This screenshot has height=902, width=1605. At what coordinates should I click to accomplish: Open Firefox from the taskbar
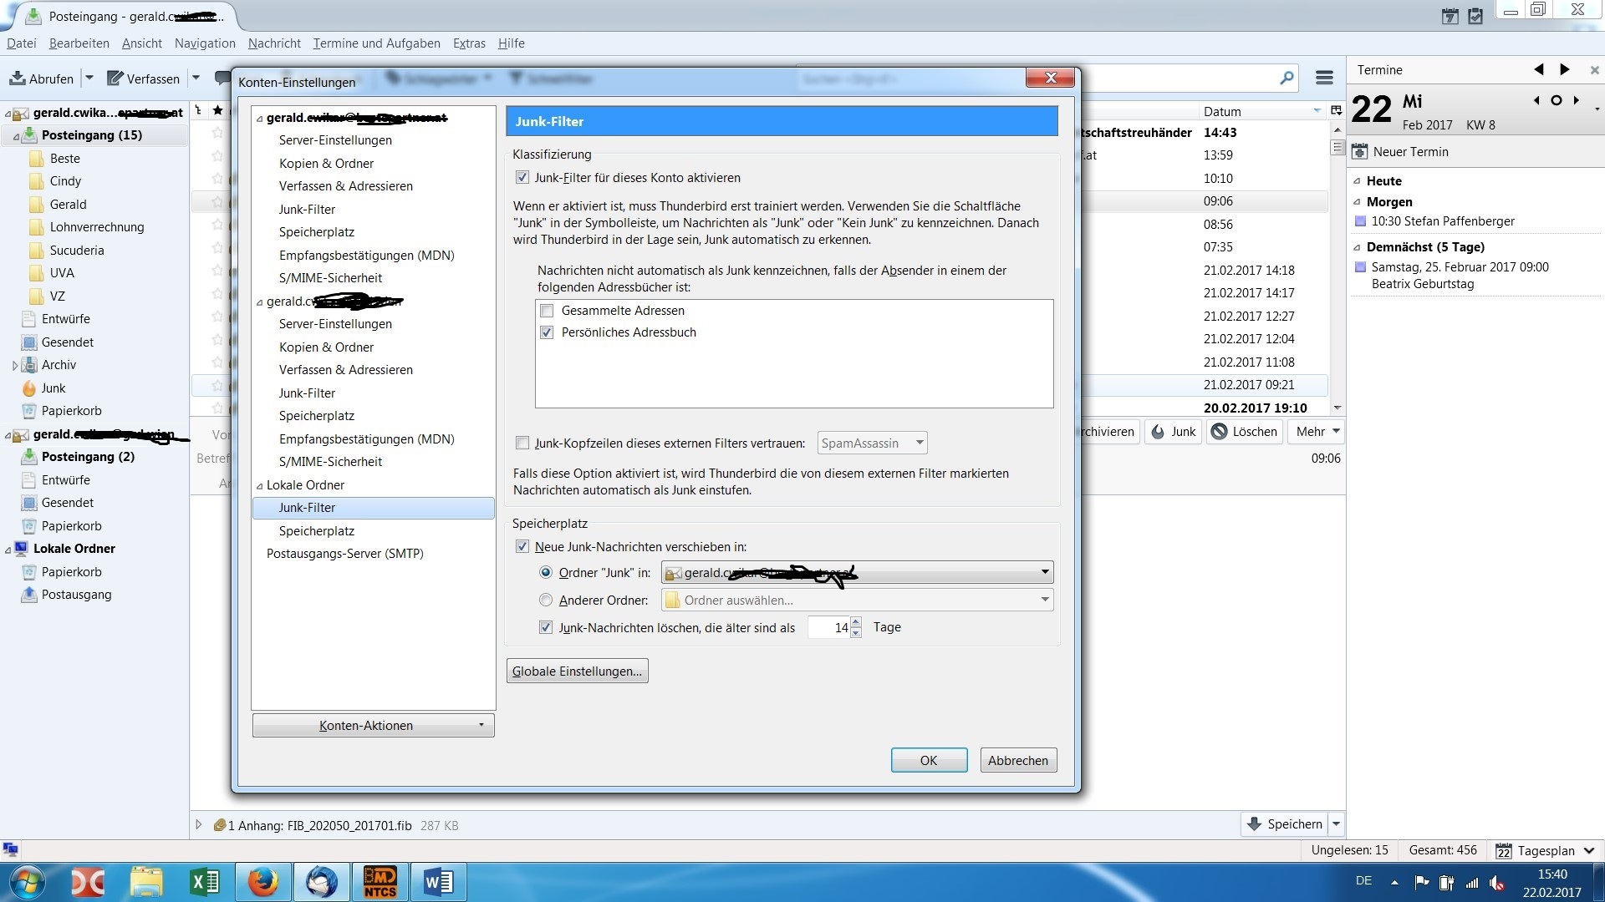(x=262, y=882)
